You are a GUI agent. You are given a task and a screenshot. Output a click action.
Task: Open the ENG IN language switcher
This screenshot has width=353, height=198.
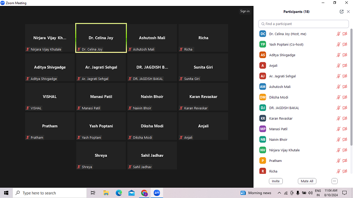(318, 193)
